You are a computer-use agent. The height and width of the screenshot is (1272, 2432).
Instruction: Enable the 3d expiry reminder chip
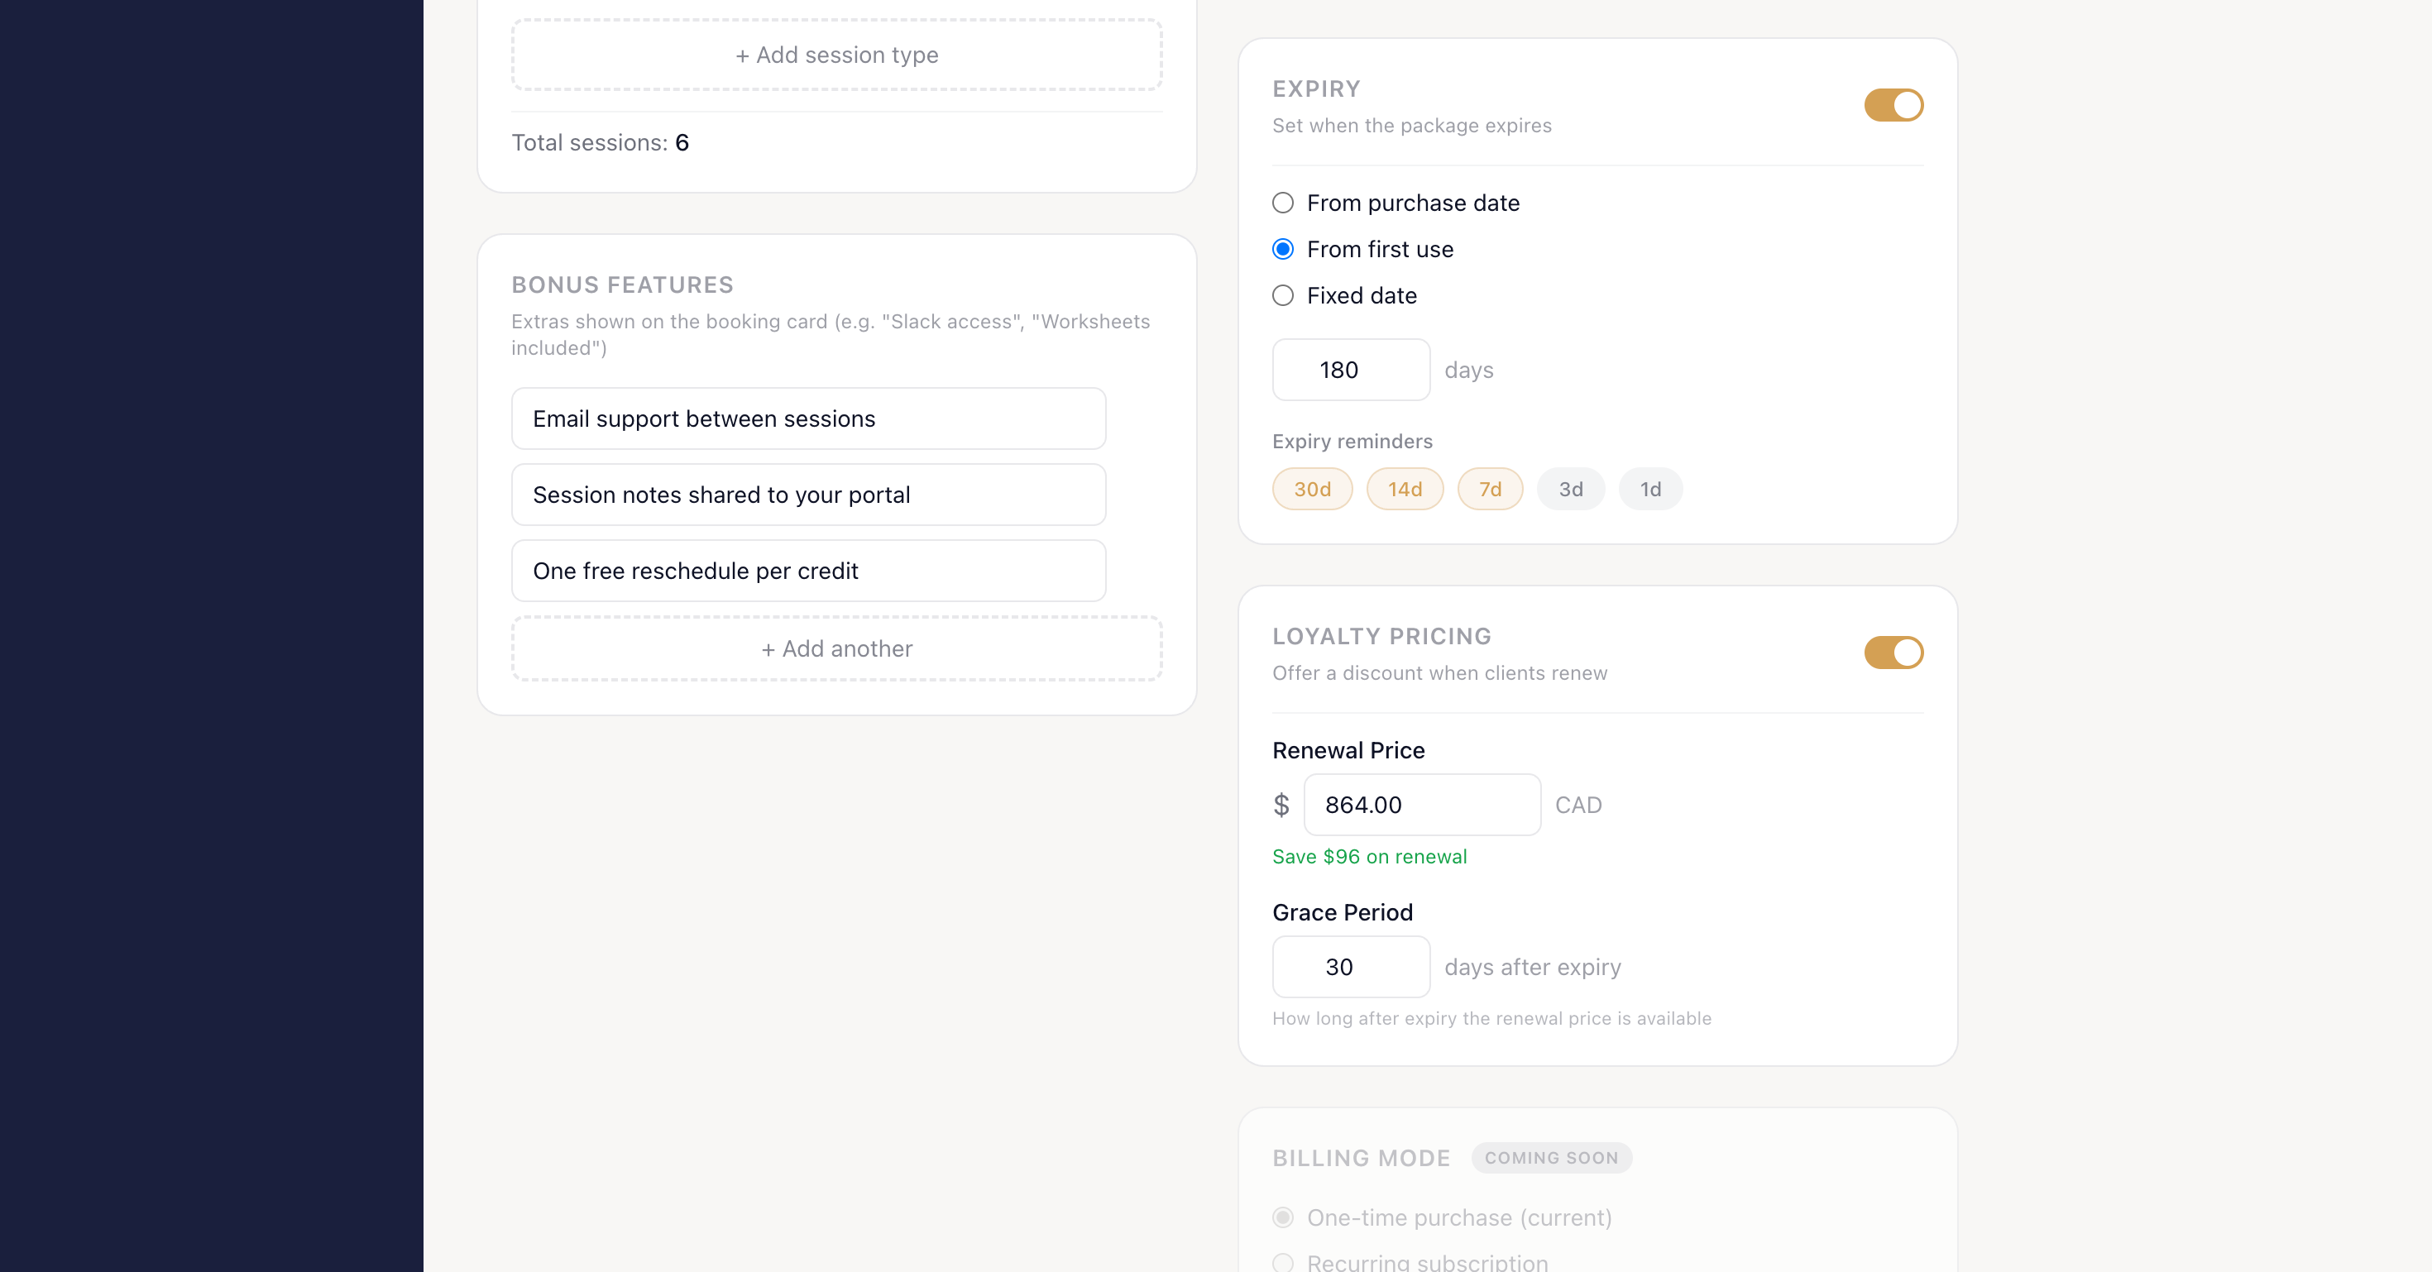coord(1571,489)
